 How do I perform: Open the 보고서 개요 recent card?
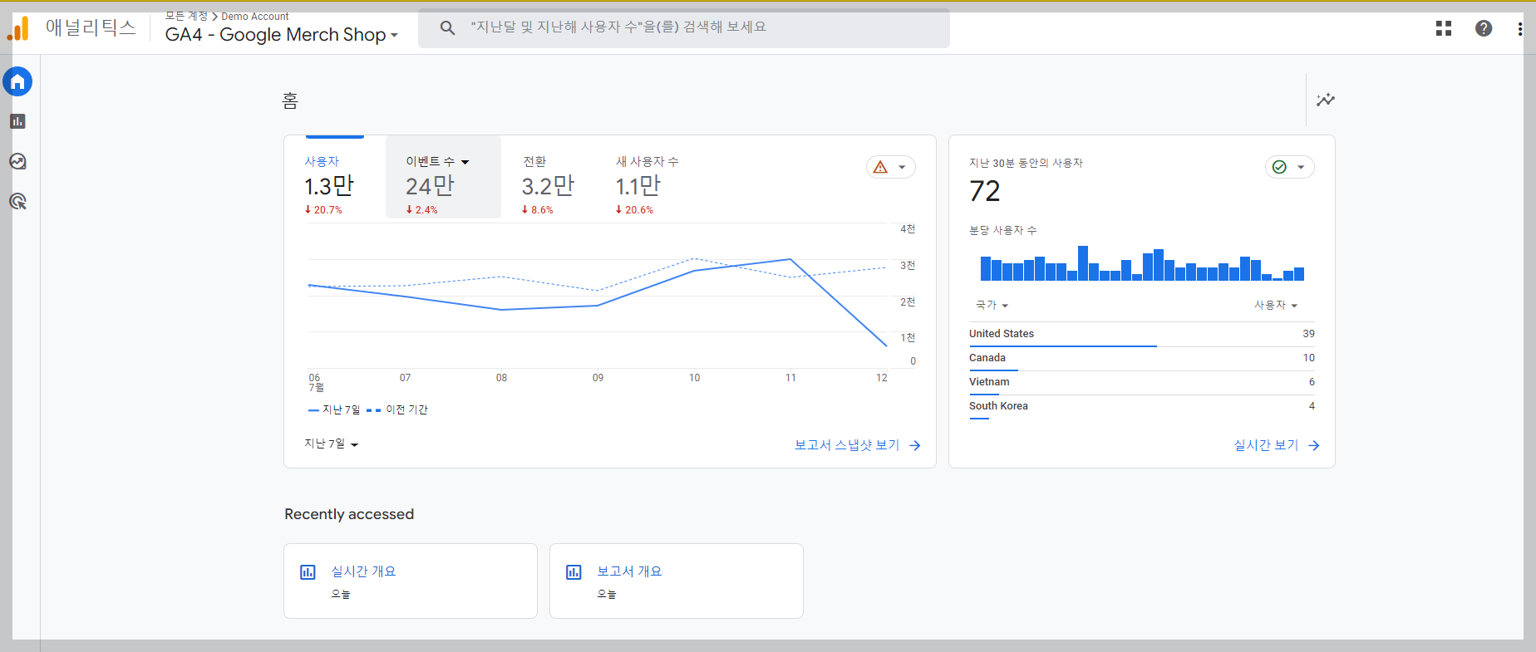coord(677,581)
